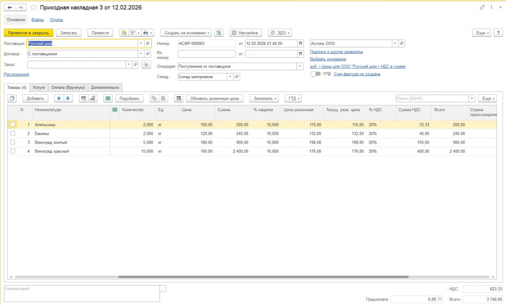Image resolution: width=506 pixels, height=305 pixels.
Task: Open the Подписи и другие реквизиты link
Action: click(x=336, y=51)
